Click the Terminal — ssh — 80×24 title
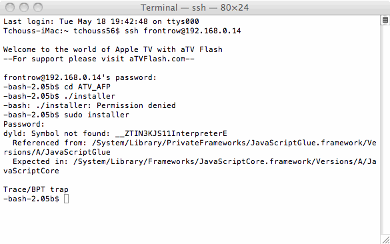The image size is (390, 244). pyautogui.click(x=195, y=7)
